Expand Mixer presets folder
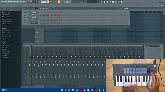 6,24
